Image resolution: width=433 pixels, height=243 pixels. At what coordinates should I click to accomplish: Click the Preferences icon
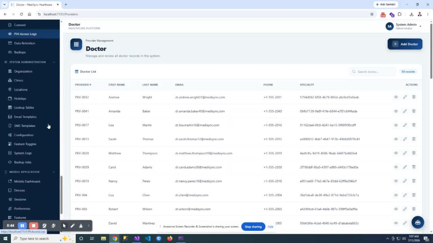(10, 208)
